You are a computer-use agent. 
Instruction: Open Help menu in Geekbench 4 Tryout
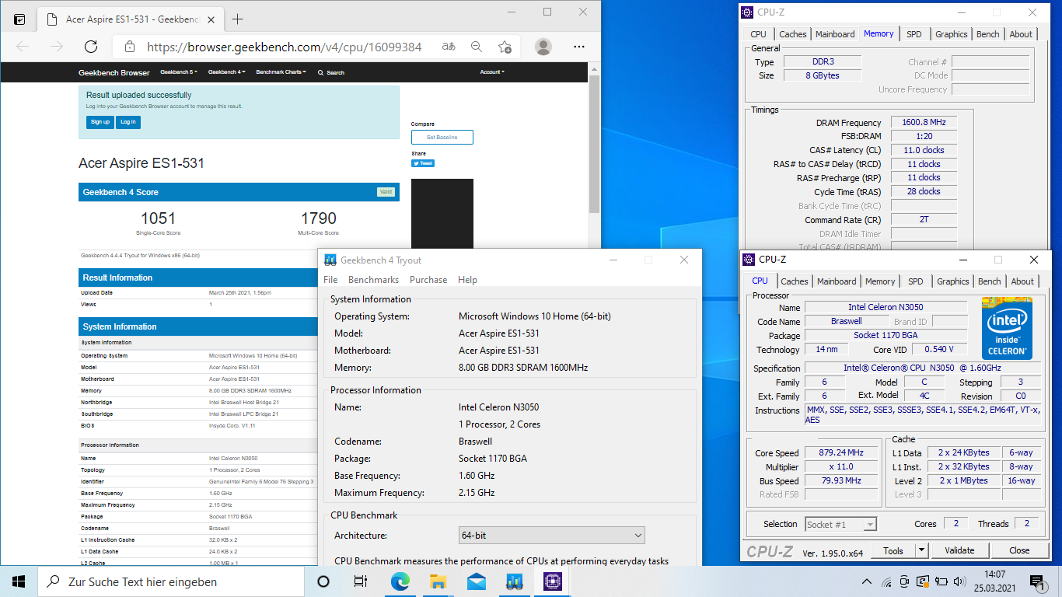[x=467, y=280]
